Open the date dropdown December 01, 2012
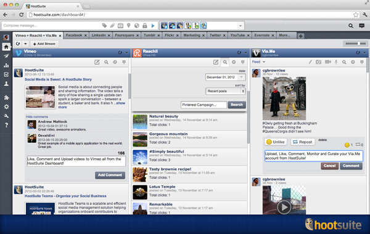This screenshot has width=370, height=234. click(x=225, y=77)
